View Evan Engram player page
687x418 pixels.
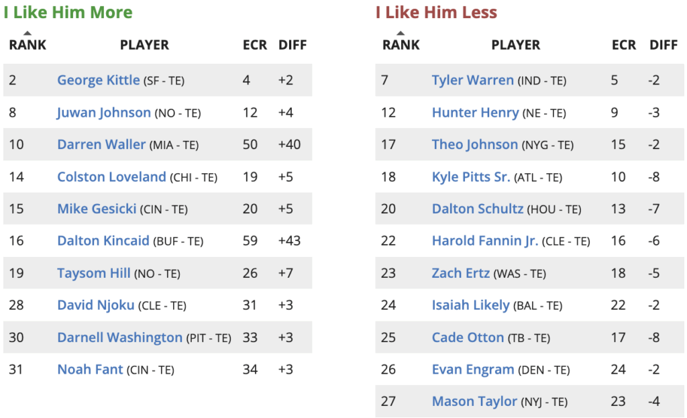473,370
